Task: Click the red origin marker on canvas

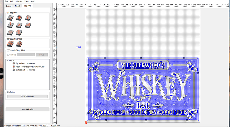Action: [86, 122]
